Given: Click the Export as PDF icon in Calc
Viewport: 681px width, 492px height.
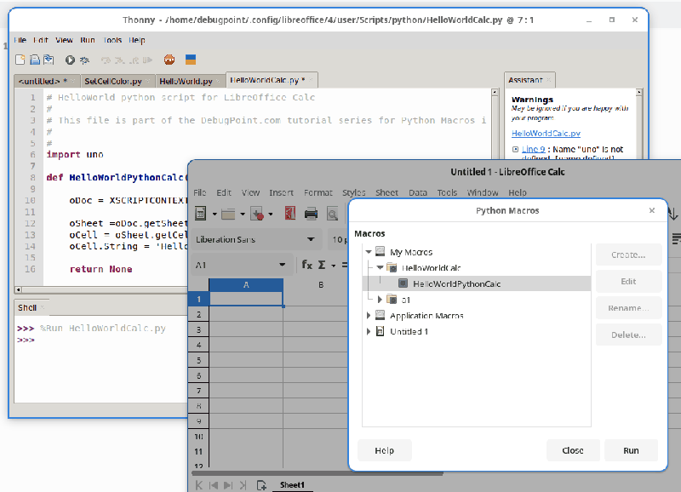Looking at the screenshot, I should coord(290,213).
